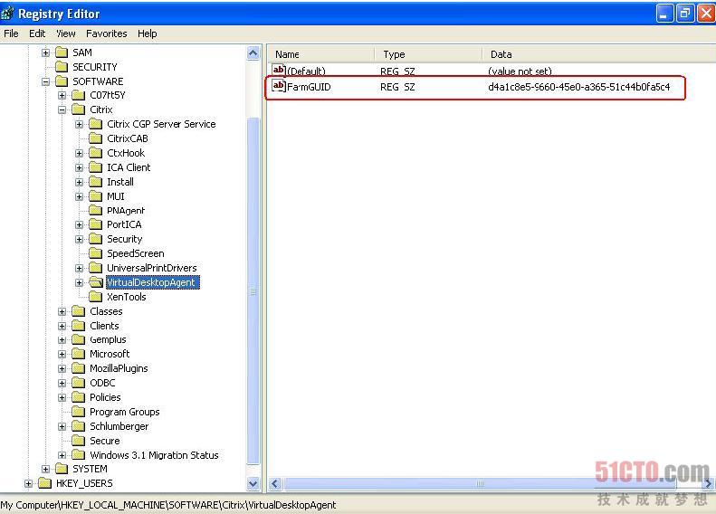Open the Favorites menu

click(107, 33)
